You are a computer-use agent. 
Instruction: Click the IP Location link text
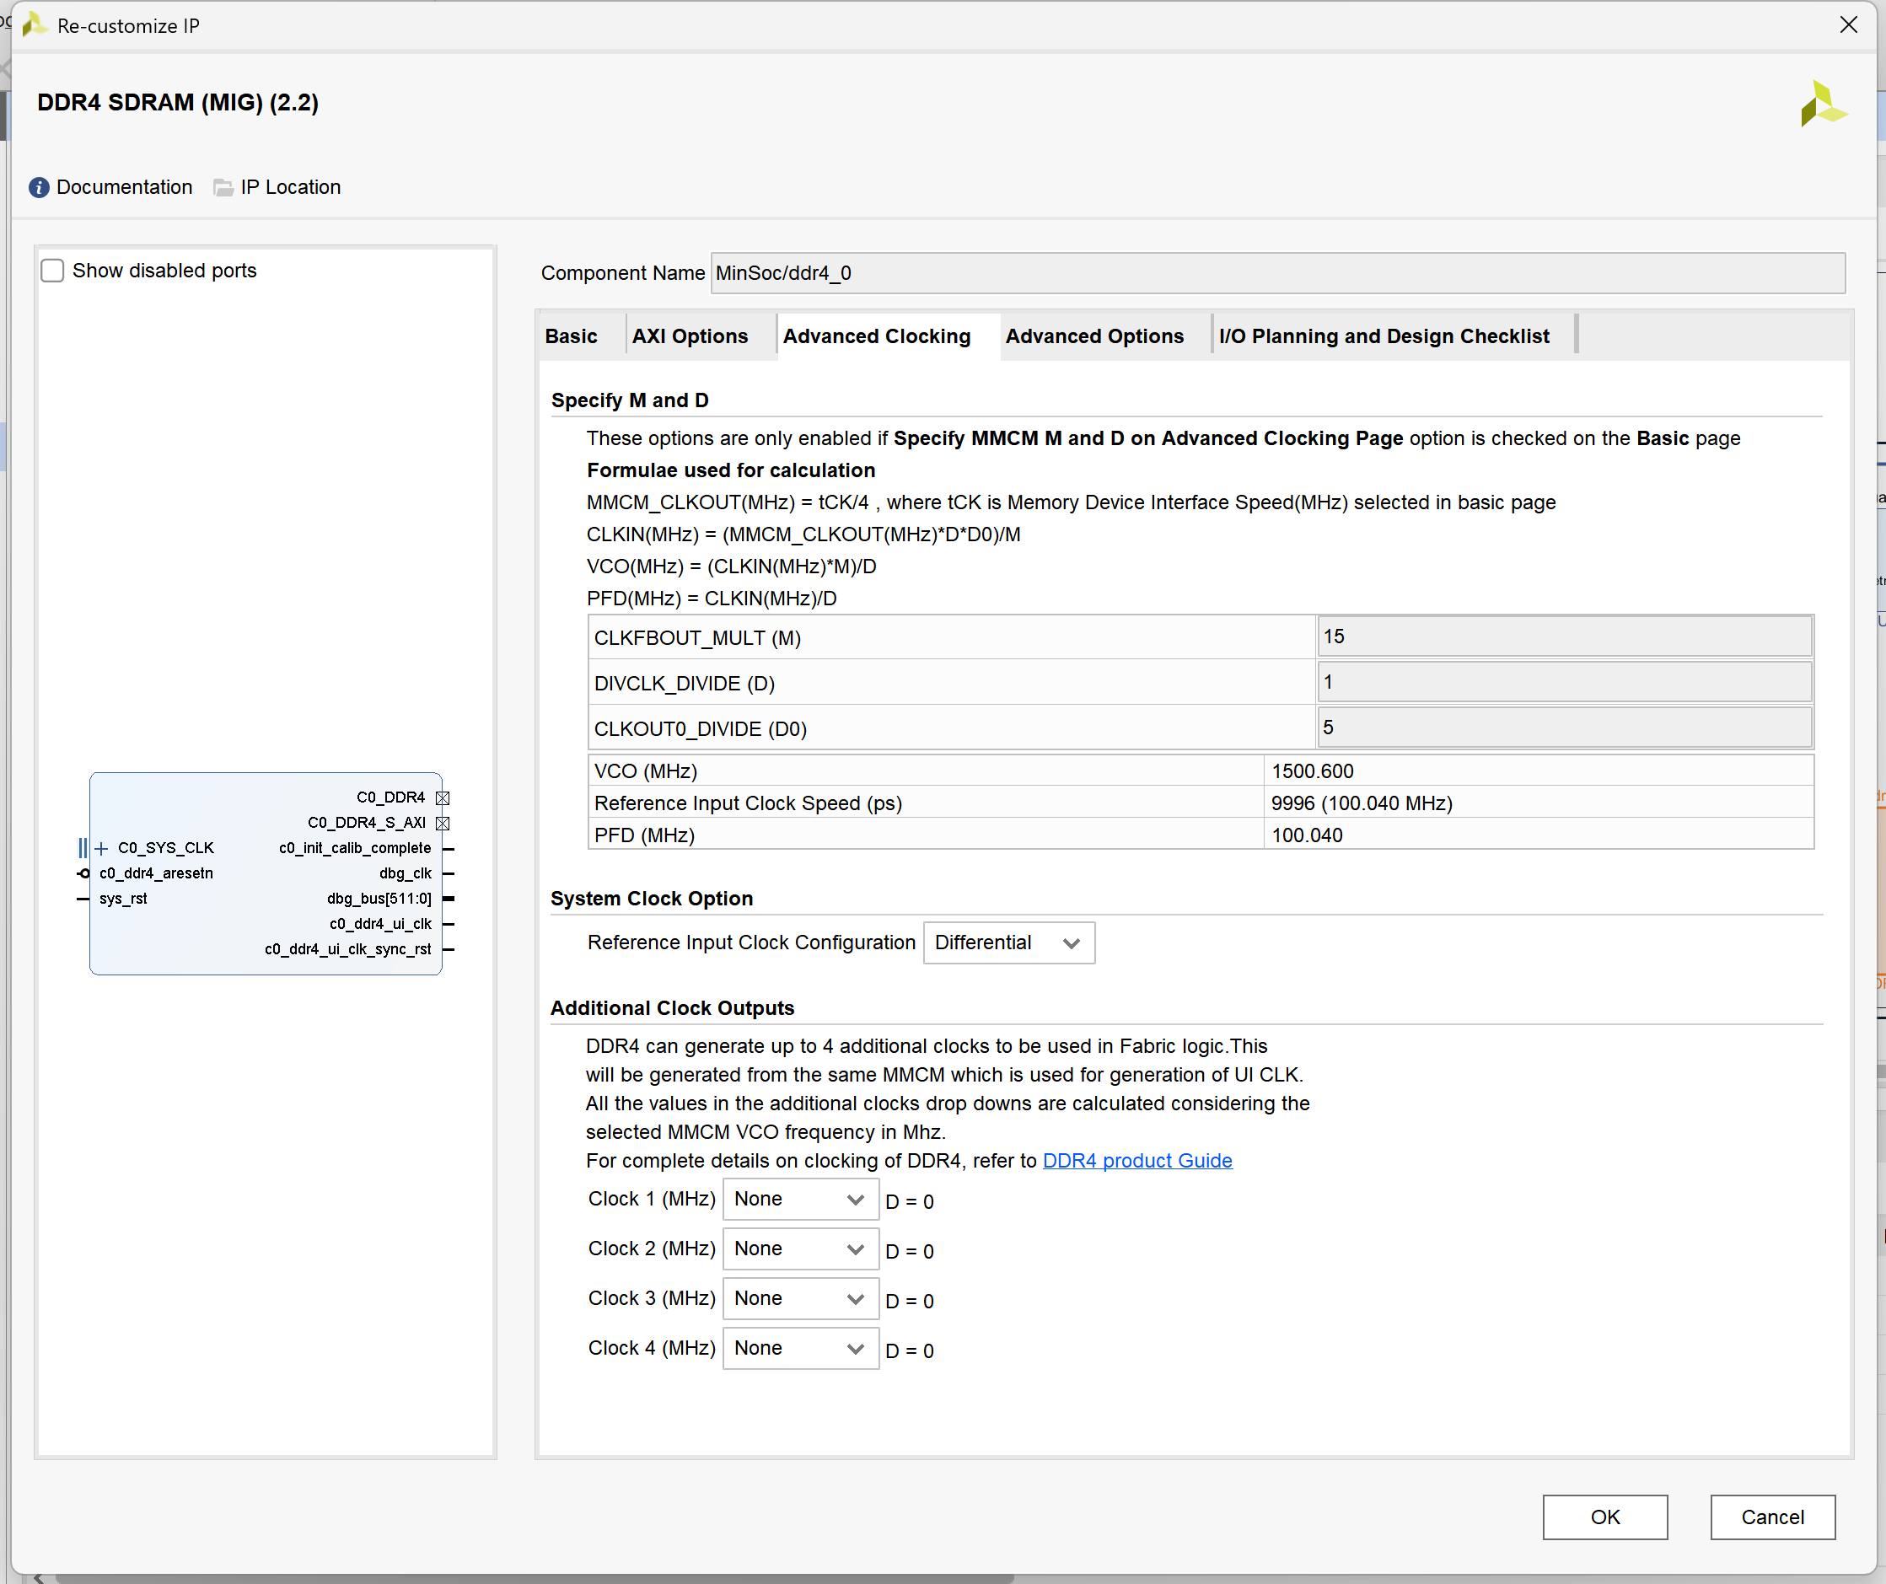[291, 188]
